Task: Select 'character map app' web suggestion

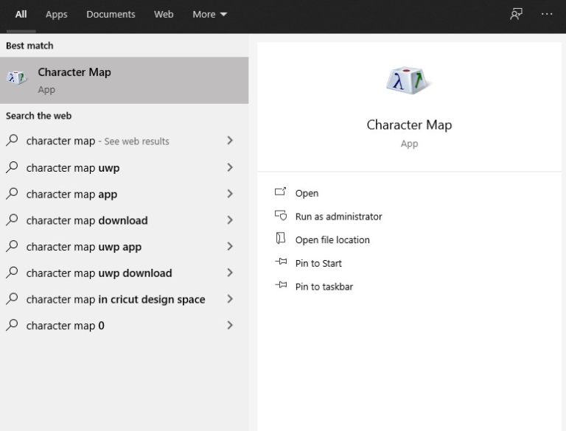Action: [71, 194]
